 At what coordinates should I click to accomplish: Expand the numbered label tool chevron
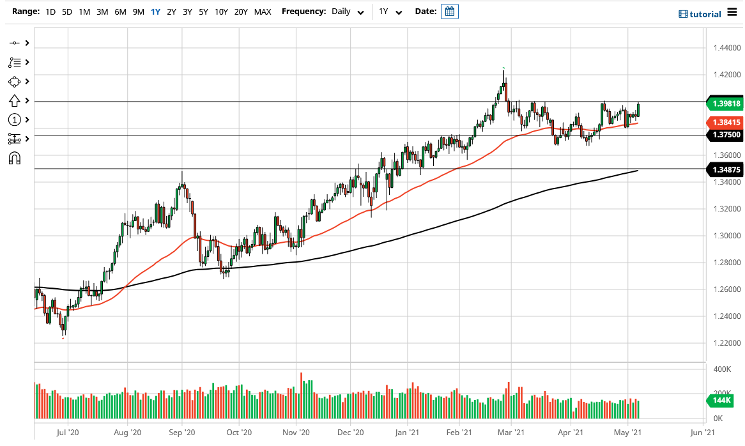click(x=27, y=119)
